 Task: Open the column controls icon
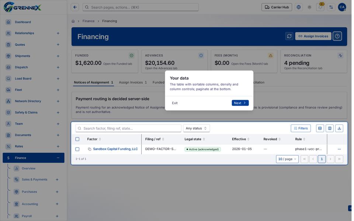click(x=329, y=128)
